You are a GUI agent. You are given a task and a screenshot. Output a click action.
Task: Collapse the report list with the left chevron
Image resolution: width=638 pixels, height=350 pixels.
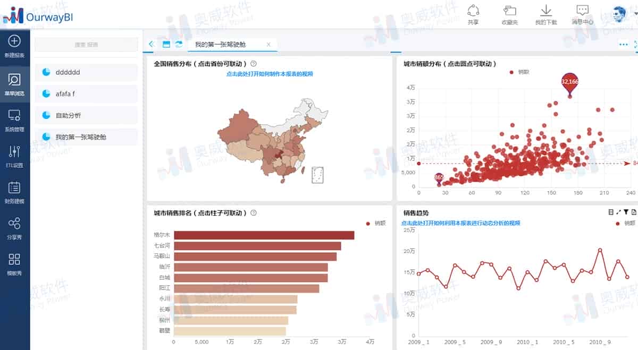point(152,44)
